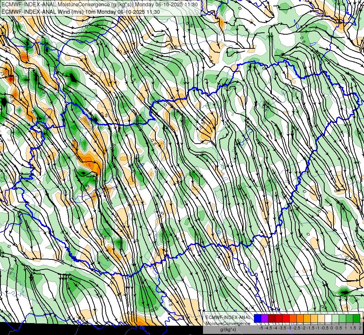Image resolution: width=364 pixels, height=335 pixels.
Task: Select legend swatch between -4.5 and -4
Action: click(272, 319)
